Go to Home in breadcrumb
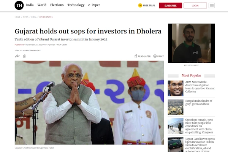 [17, 17]
